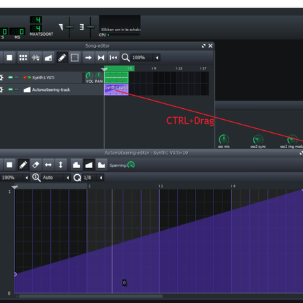Viewport: 303px width, 303px height.
Task: Add a sample track in Song-editor
Action: click(x=36, y=58)
